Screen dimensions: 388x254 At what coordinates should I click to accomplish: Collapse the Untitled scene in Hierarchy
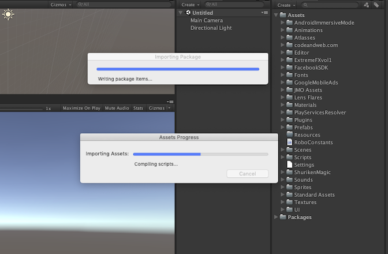pyautogui.click(x=181, y=13)
